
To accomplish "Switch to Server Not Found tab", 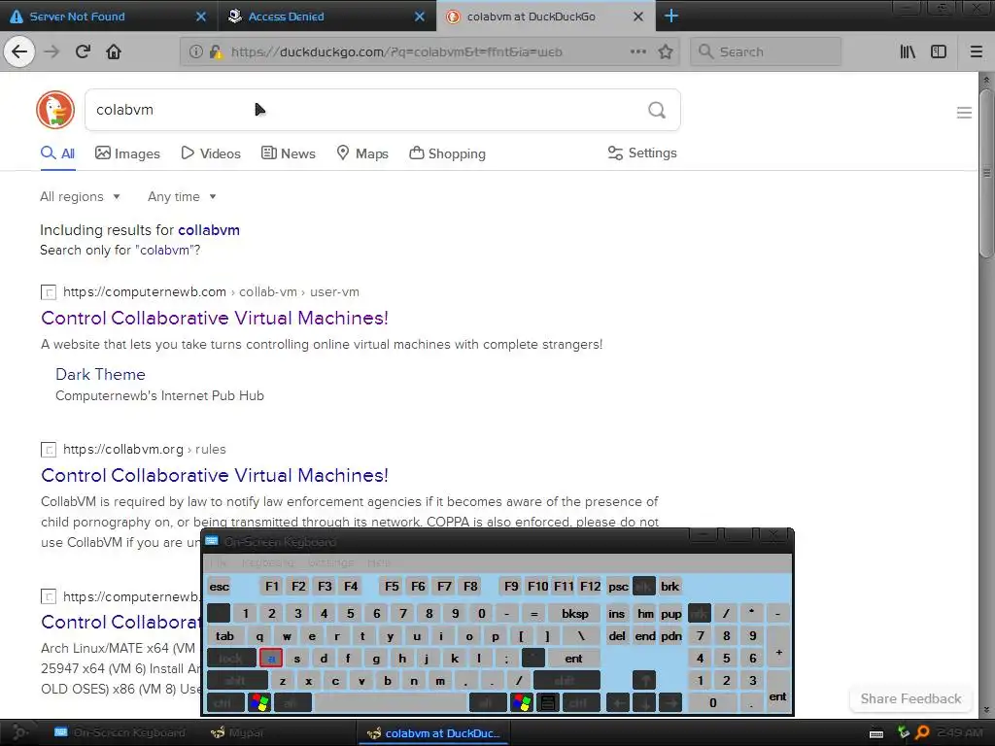I will 109,17.
